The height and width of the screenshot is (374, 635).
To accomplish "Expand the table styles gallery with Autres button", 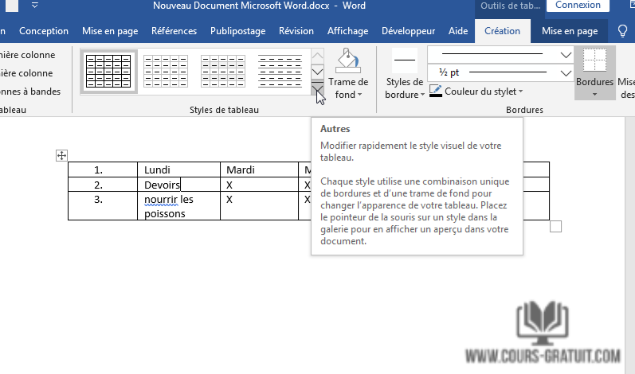I will (x=317, y=89).
